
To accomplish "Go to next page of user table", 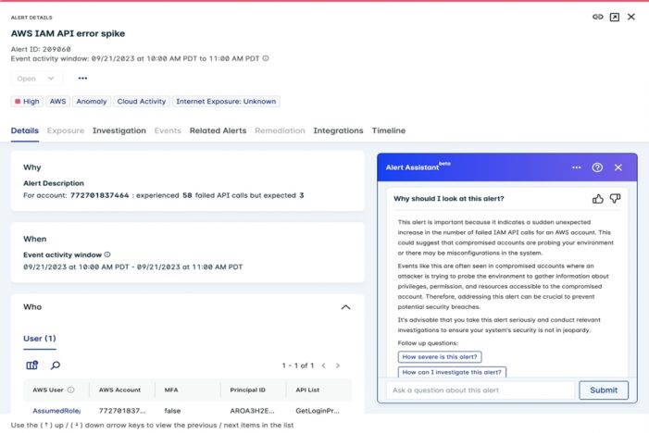I will (338, 365).
